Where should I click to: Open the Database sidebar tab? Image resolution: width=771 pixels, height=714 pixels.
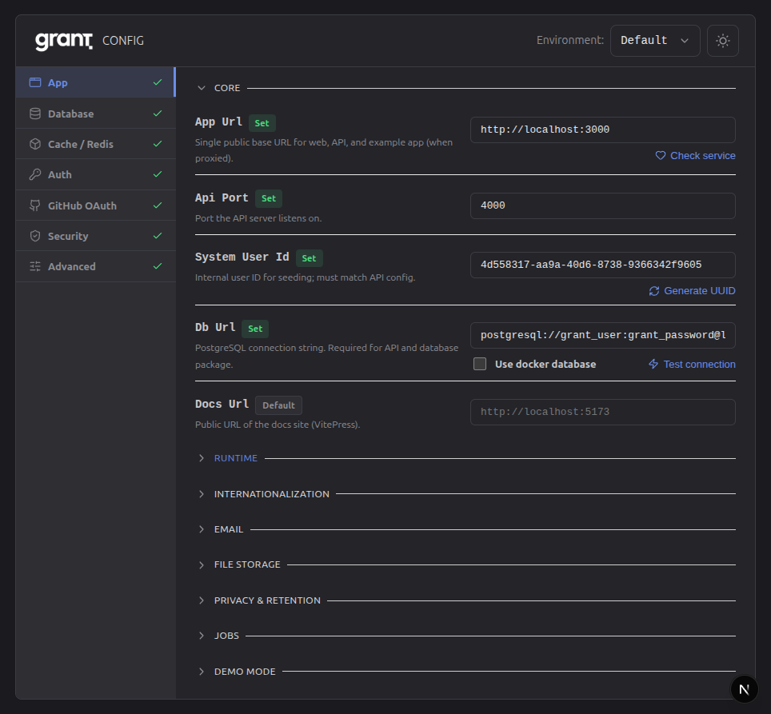coord(95,114)
